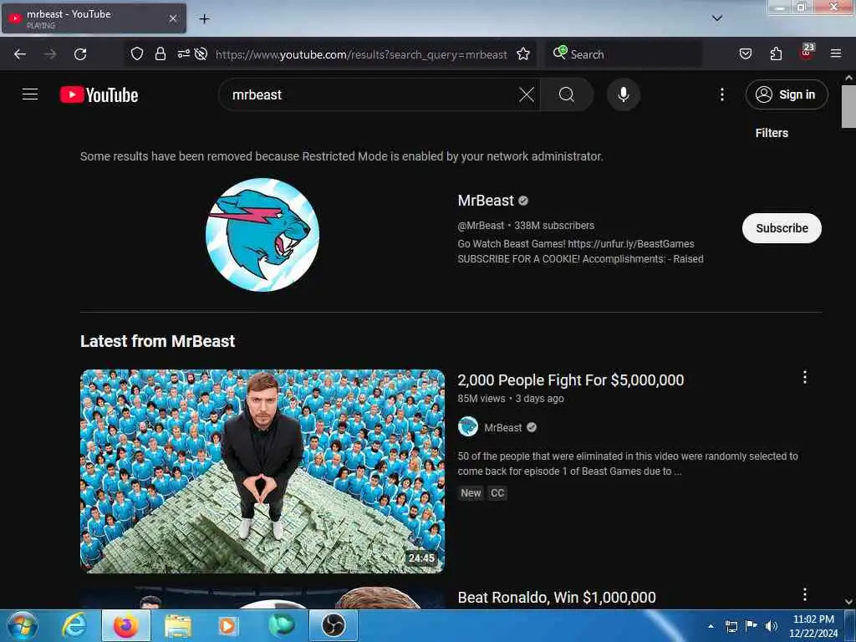Open options menu for 2,000 People video
This screenshot has width=856, height=642.
click(804, 377)
